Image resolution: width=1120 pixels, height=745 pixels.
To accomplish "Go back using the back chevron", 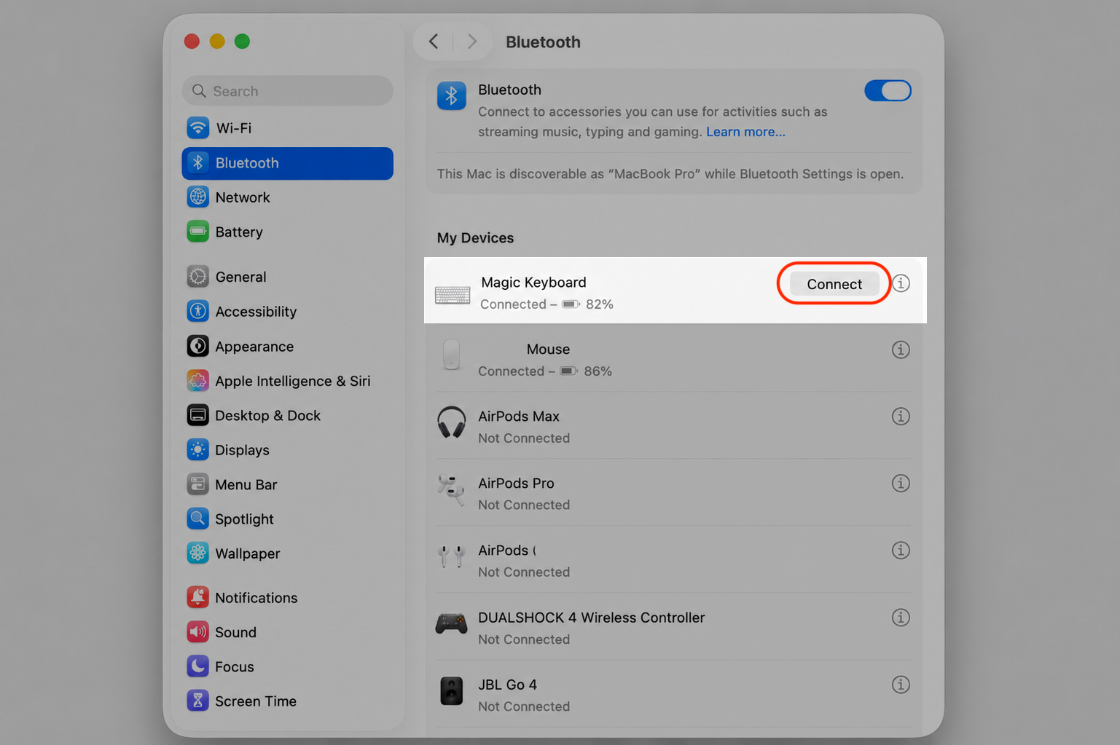I will pos(434,42).
